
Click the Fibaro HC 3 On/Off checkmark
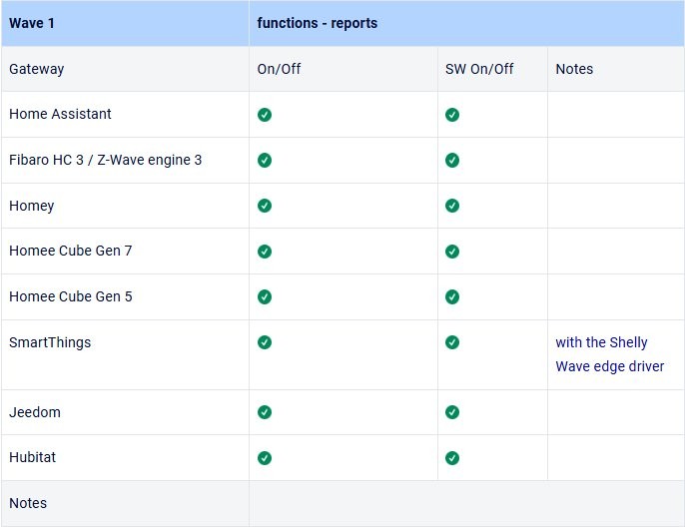click(265, 161)
